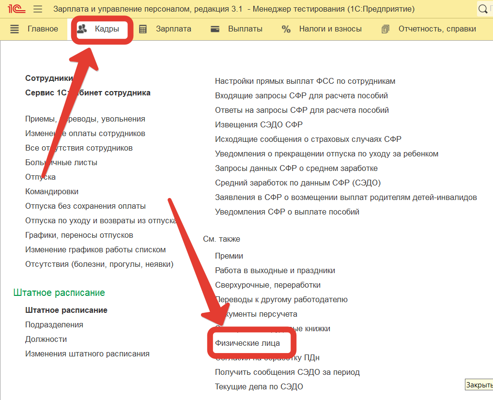Open the Отчетность, справки section
Screen dimensions: 493x400
pyautogui.click(x=437, y=29)
